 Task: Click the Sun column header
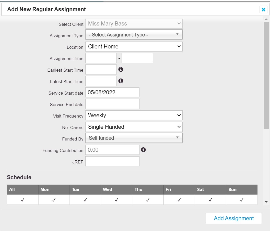pyautogui.click(x=242, y=190)
